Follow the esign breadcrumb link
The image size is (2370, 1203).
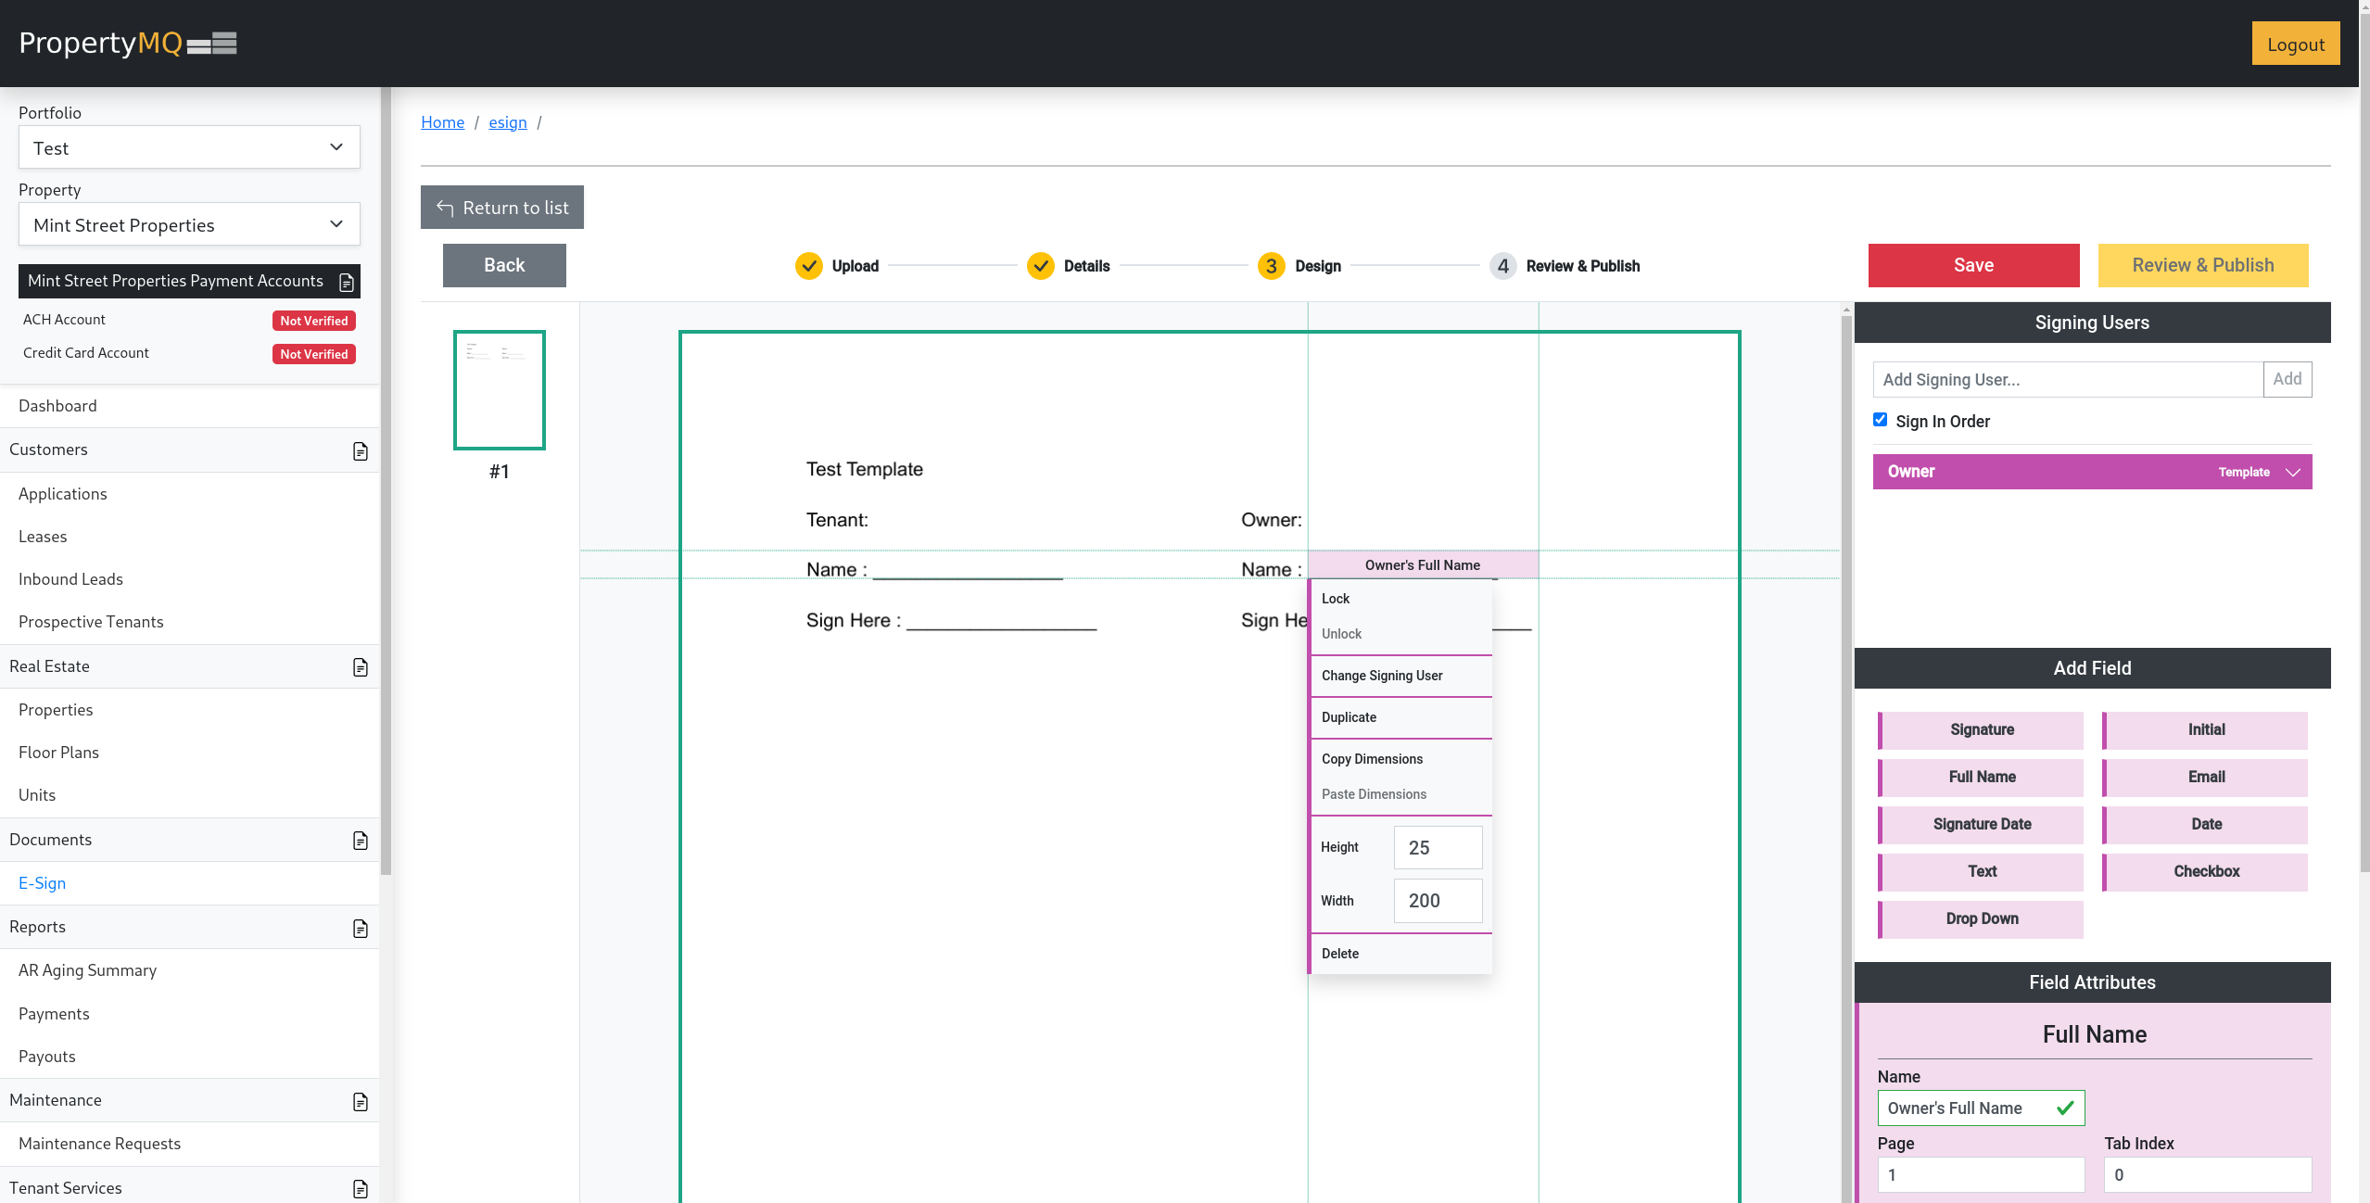click(507, 122)
